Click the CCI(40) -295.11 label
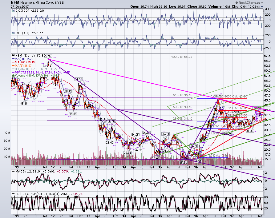Image resolution: width=275 pixels, height=218 pixels. 29,33
